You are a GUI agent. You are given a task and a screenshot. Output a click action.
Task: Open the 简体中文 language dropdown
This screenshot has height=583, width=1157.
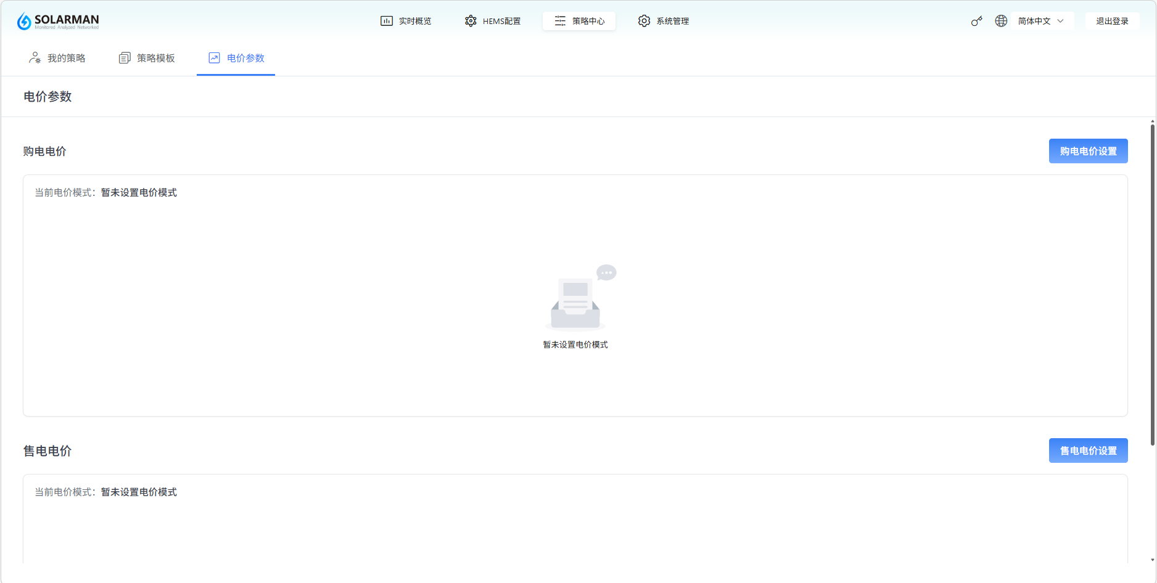point(1034,21)
